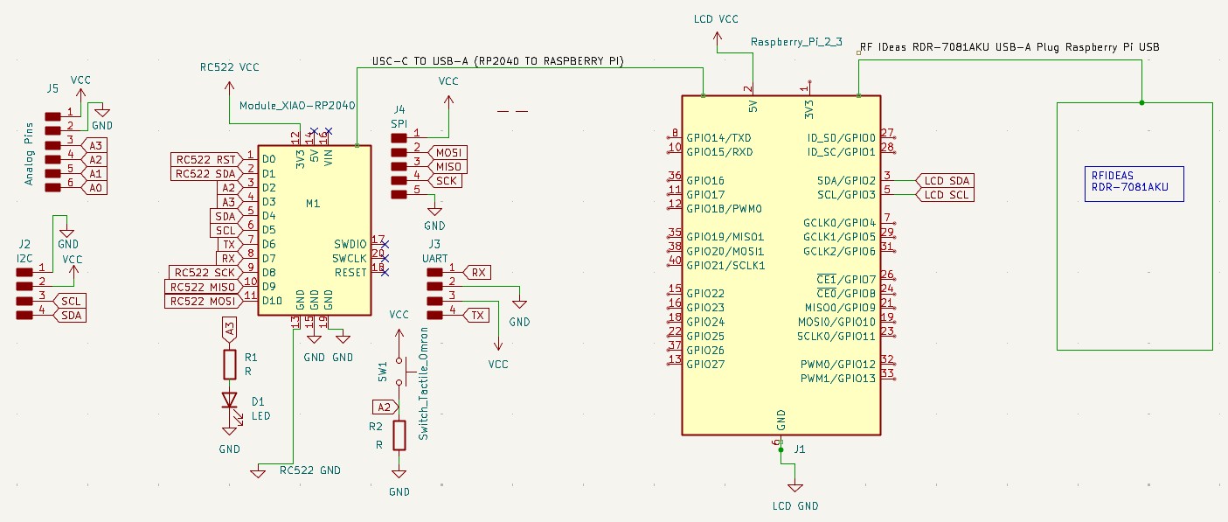Click the USC-C TO USB-A wire annotation
The image size is (1228, 522).
[498, 60]
